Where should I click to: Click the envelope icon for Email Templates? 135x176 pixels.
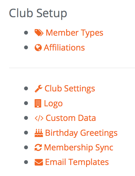coord(39,162)
